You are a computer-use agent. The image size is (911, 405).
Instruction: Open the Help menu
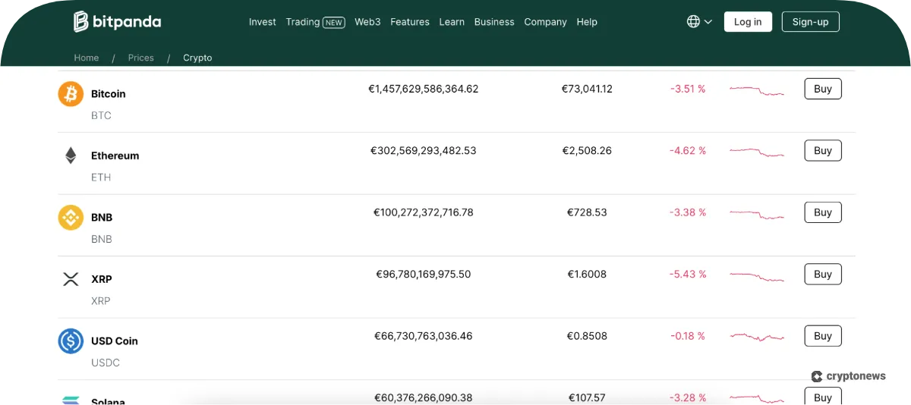tap(587, 22)
